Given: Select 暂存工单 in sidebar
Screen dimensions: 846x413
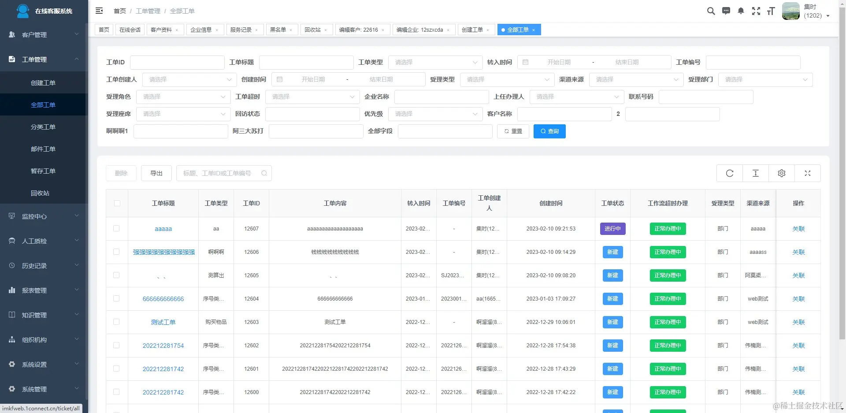Looking at the screenshot, I should 43,171.
